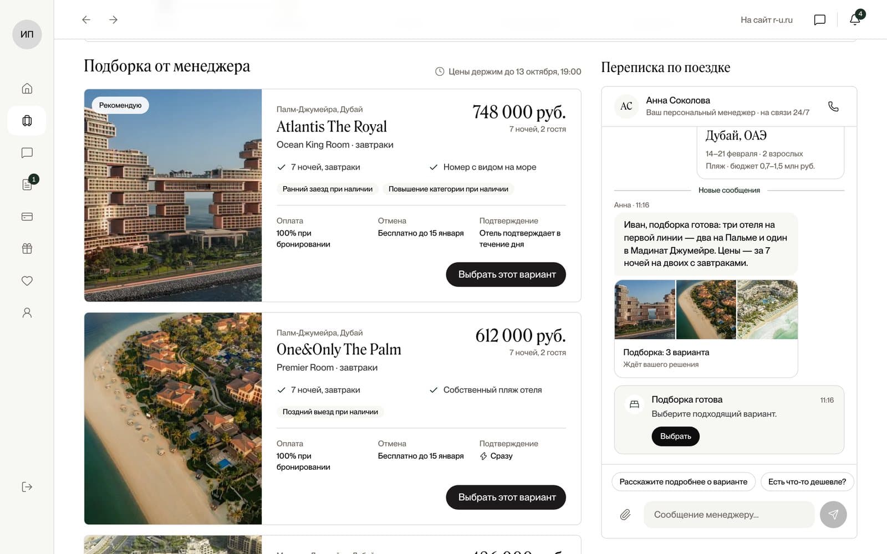Click the 612 000 руб. price
The height and width of the screenshot is (554, 887).
point(521,335)
